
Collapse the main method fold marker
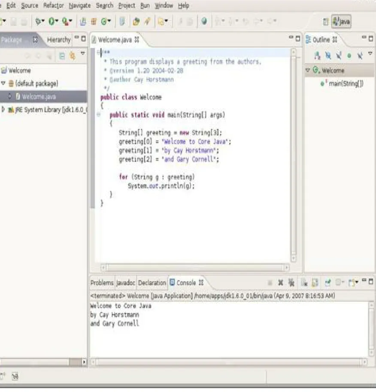[99, 114]
